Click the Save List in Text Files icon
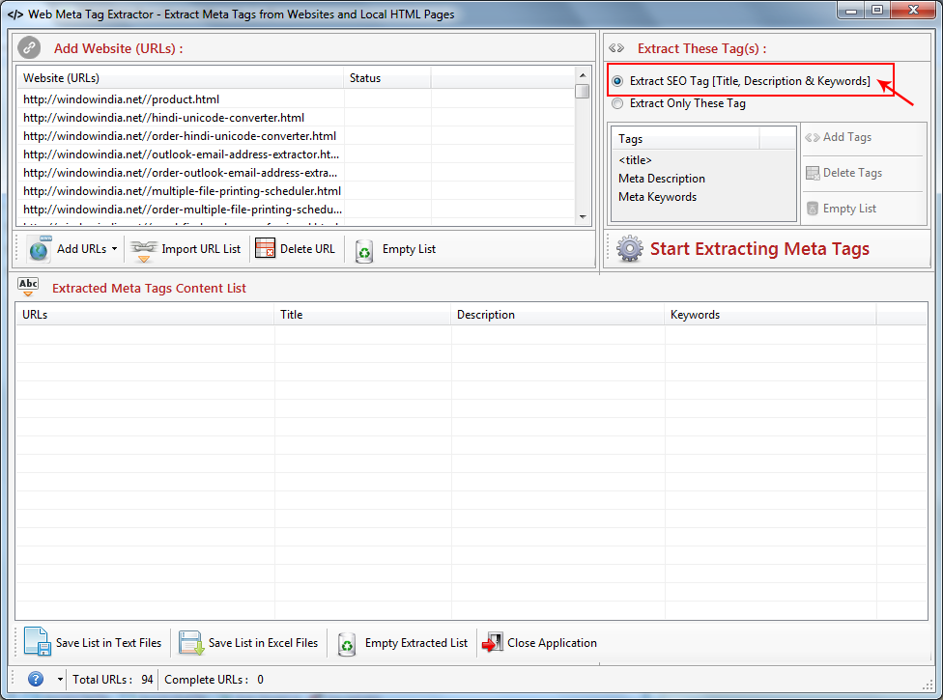The image size is (943, 700). pyautogui.click(x=38, y=641)
